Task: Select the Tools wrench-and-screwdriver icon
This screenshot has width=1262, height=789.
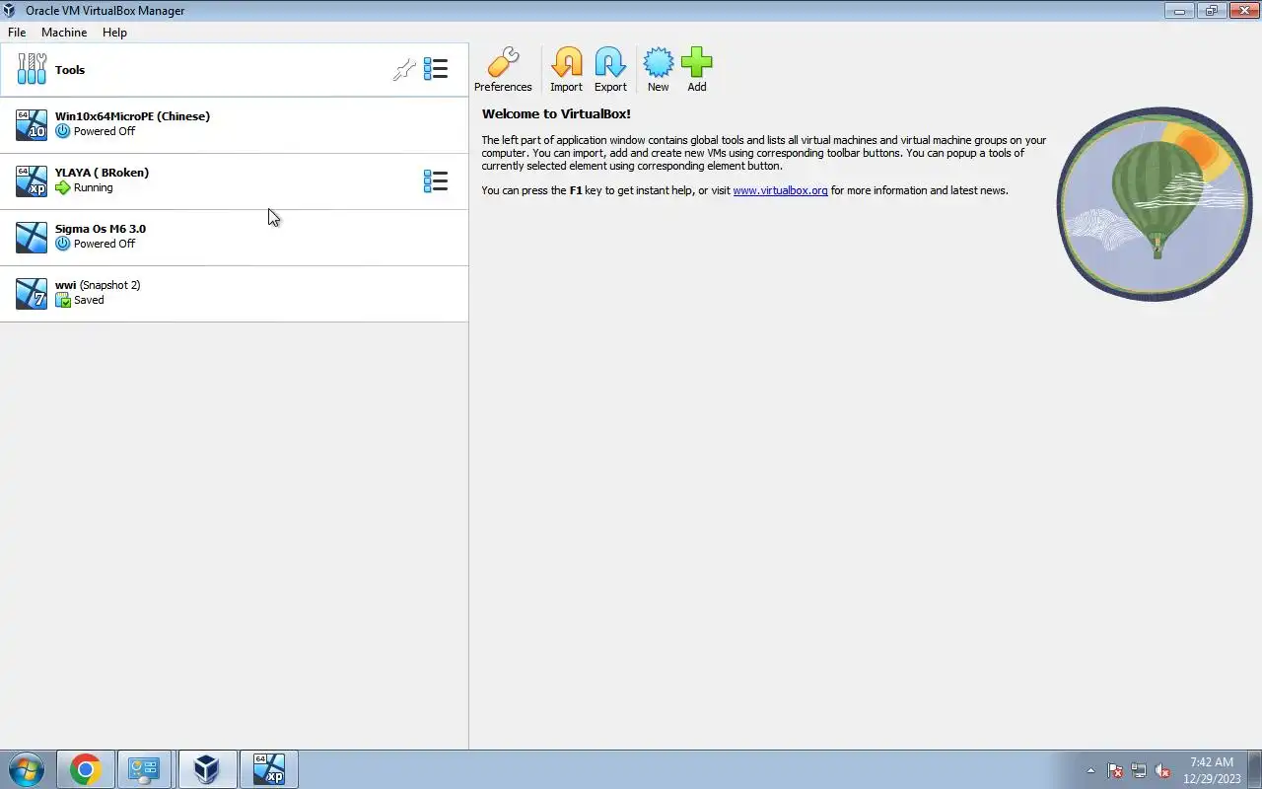Action: pyautogui.click(x=32, y=69)
